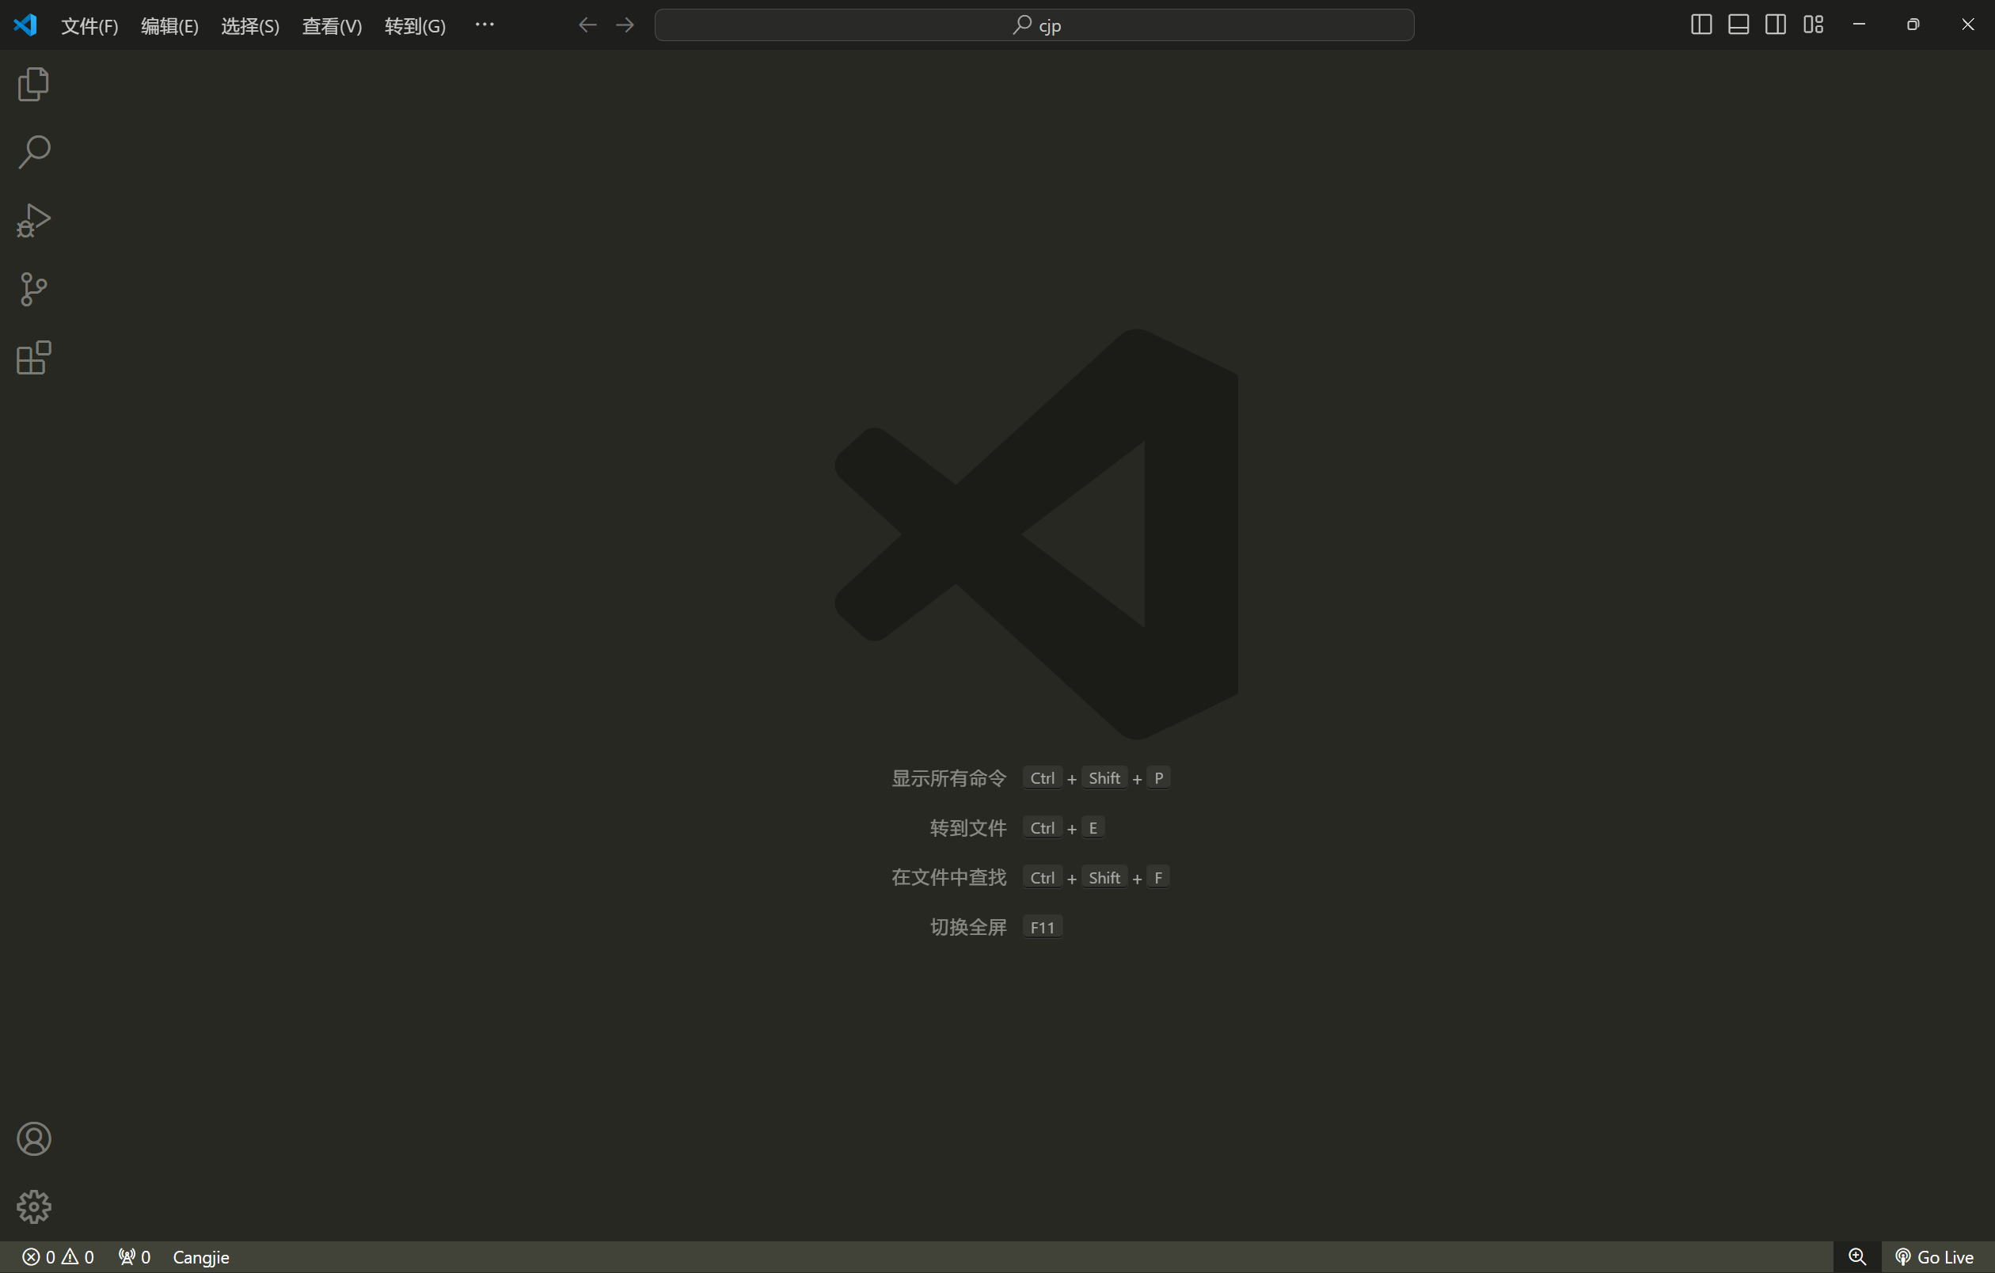Expand the ellipsis overflow menu
The height and width of the screenshot is (1273, 1995).
pos(484,25)
